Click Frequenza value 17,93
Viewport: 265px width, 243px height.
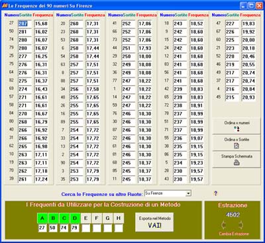(145, 48)
